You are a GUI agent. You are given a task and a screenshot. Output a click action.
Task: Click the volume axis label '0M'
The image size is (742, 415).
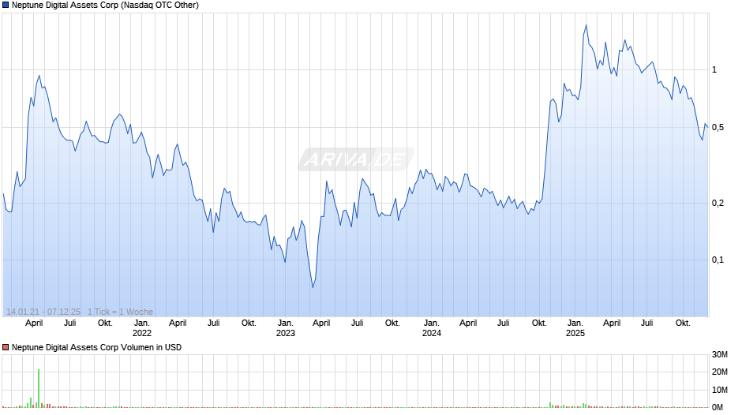pyautogui.click(x=718, y=407)
